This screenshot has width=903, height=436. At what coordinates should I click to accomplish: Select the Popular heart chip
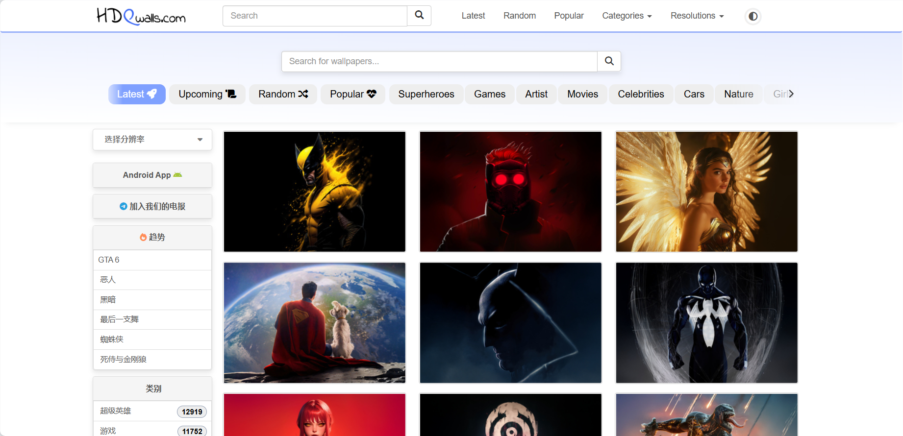tap(353, 94)
